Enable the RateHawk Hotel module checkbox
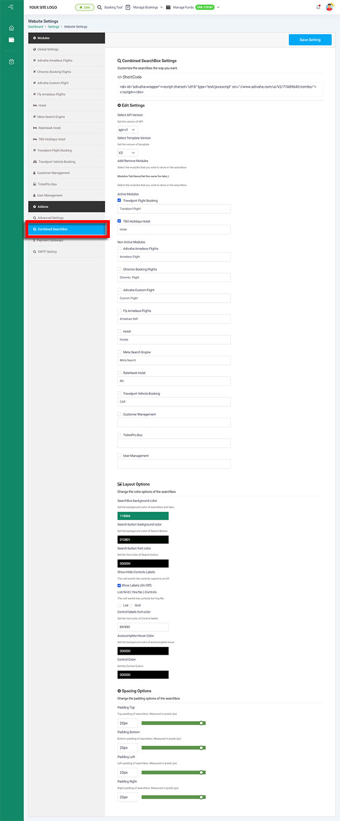 coord(119,373)
